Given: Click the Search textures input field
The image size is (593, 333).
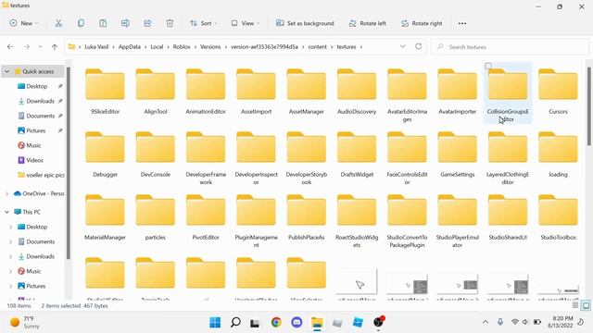Looking at the screenshot, I should pyautogui.click(x=511, y=47).
